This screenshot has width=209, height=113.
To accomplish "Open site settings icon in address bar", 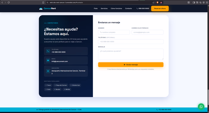I will [47, 2].
